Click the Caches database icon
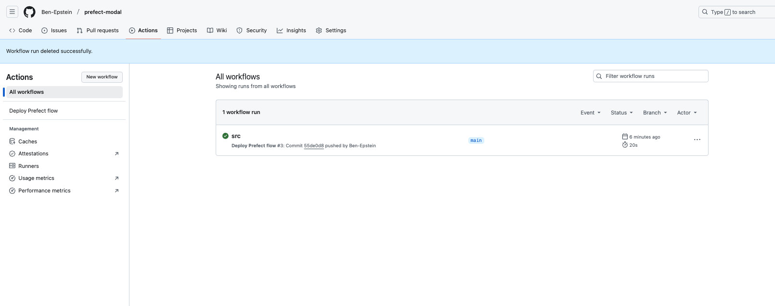This screenshot has width=775, height=306. 13,141
